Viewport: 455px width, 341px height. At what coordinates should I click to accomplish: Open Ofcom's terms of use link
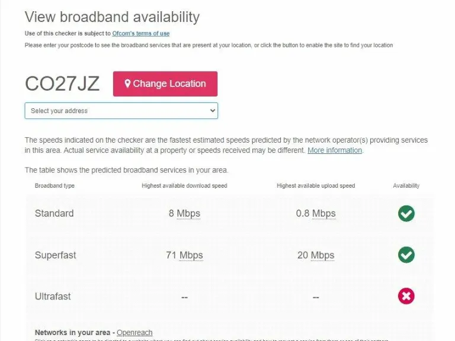click(x=141, y=34)
